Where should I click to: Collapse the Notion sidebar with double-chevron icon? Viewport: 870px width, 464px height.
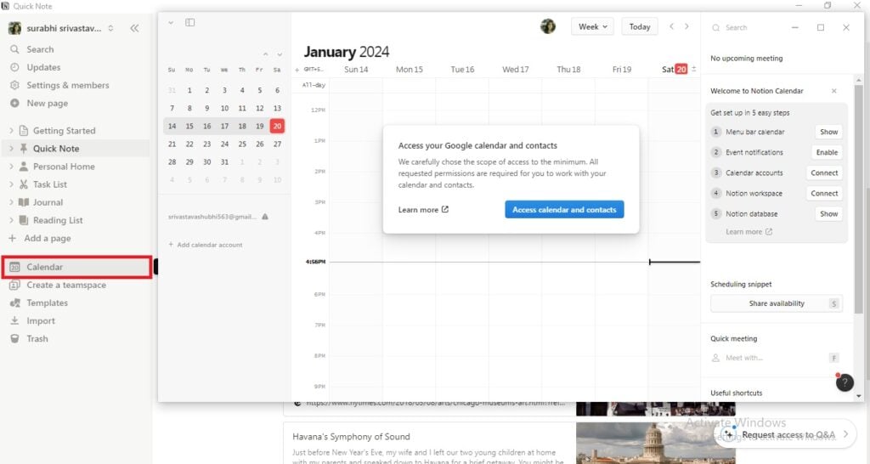(134, 28)
